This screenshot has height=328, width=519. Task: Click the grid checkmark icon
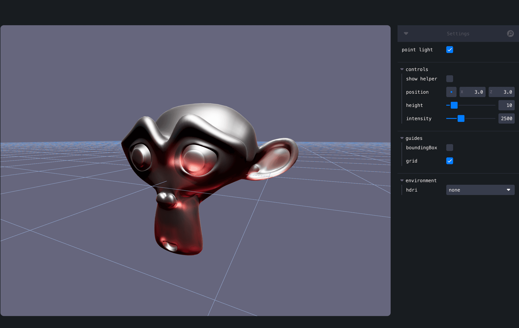point(450,161)
